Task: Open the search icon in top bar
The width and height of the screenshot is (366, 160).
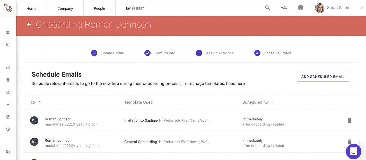Action: 267,8
